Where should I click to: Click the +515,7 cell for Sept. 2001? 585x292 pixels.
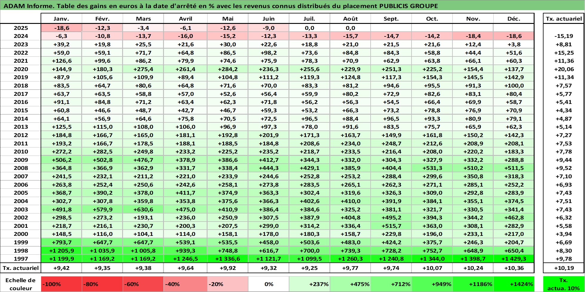tap(391, 226)
